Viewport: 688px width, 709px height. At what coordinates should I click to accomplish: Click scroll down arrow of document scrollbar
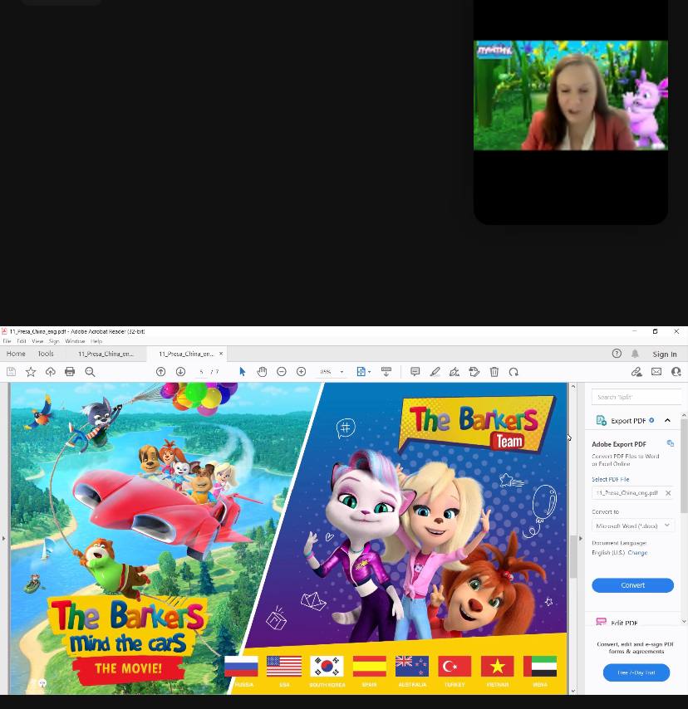[x=573, y=691]
